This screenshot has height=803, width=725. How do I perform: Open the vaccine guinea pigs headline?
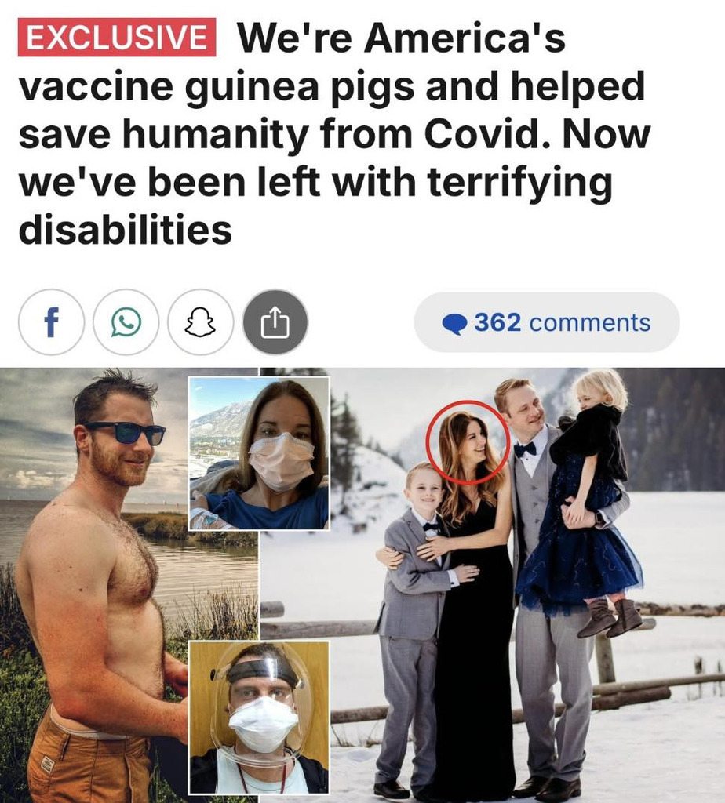pos(336,133)
